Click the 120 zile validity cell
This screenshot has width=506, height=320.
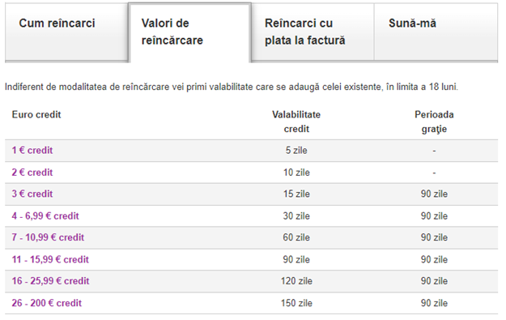click(x=296, y=281)
